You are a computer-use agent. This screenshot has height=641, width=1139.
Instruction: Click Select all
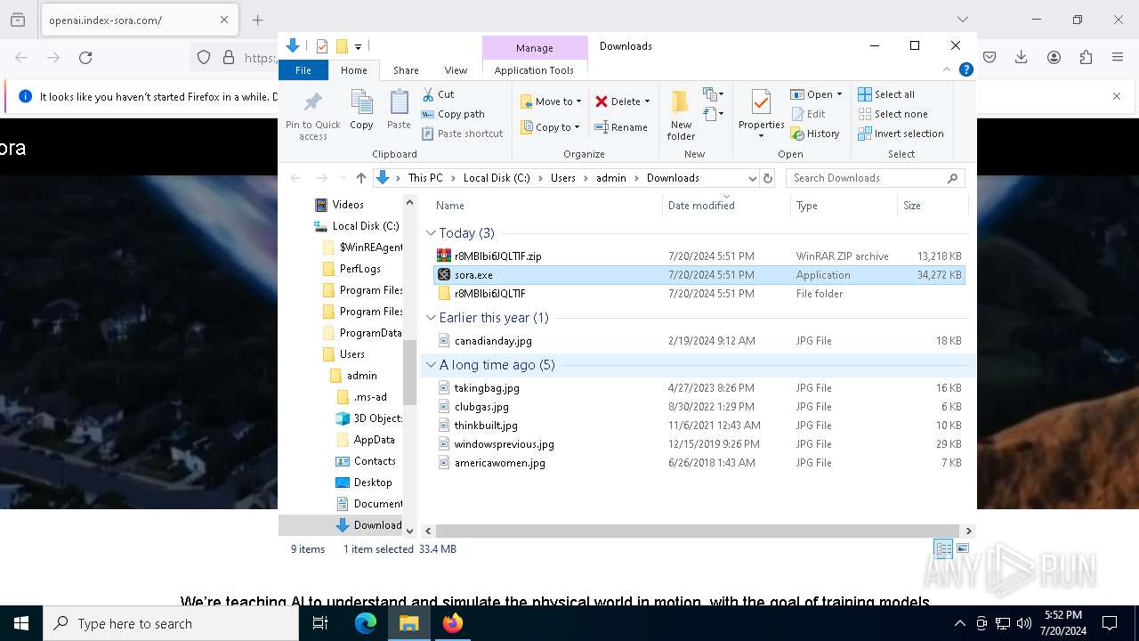(x=886, y=94)
